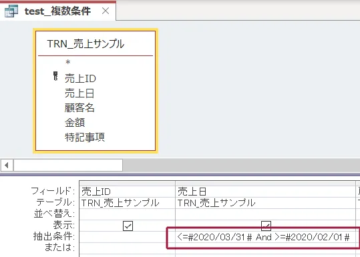
Task: Click the left arrow of horizontal scrollbar
Action: tap(7, 165)
